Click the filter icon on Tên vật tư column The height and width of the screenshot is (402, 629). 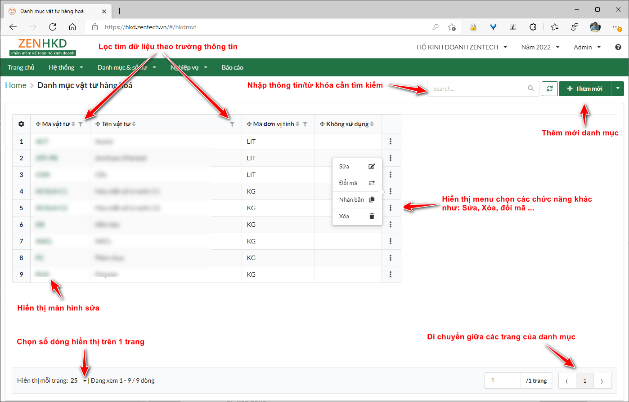[232, 124]
